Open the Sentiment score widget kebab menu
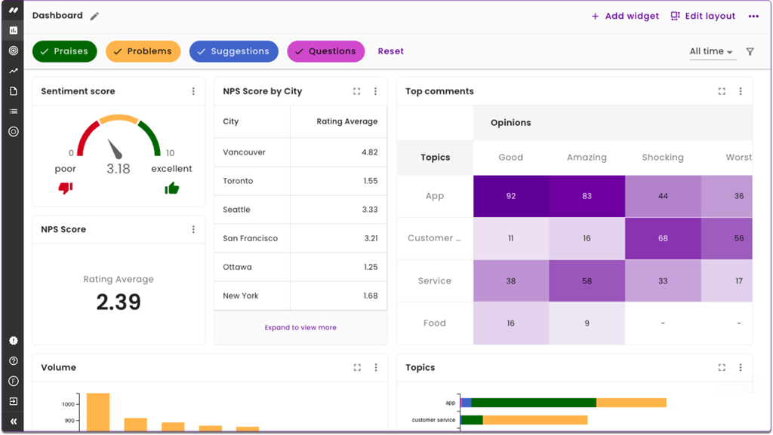This screenshot has height=435, width=773. click(x=194, y=90)
